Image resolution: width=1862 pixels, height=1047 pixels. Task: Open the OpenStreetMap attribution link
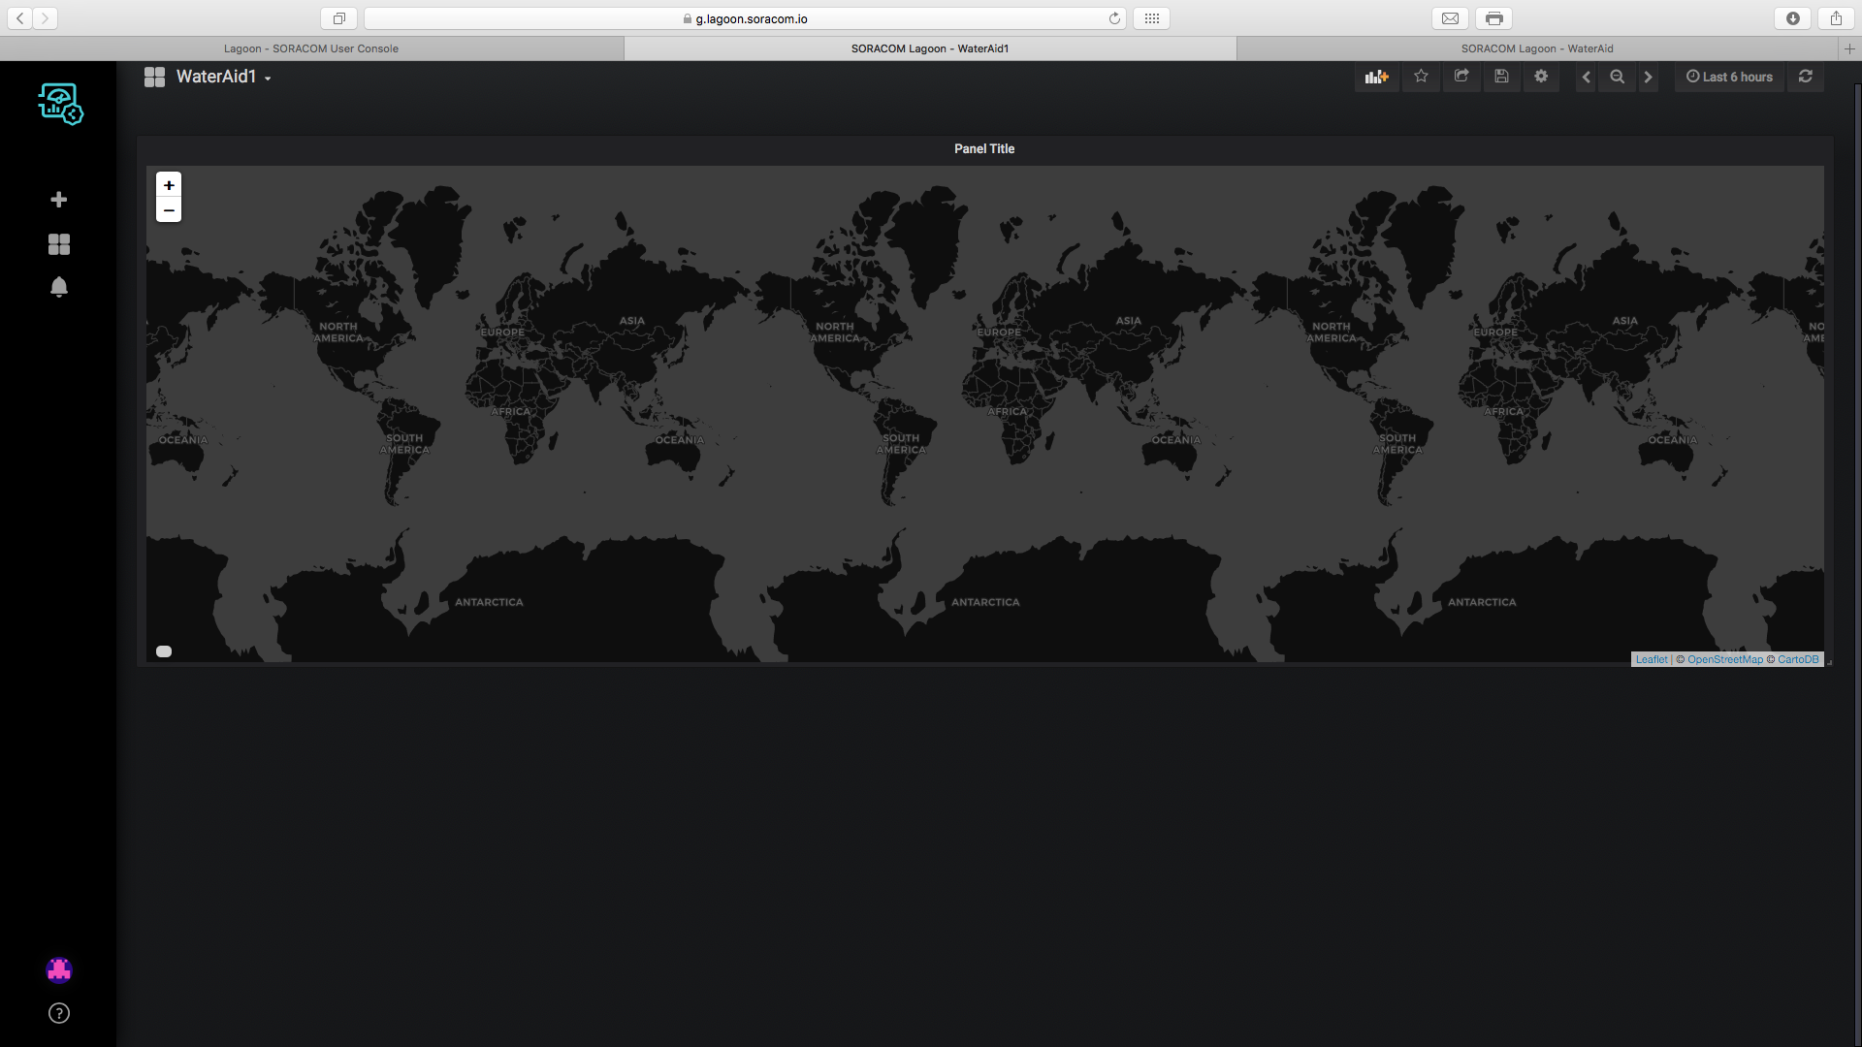(x=1724, y=659)
